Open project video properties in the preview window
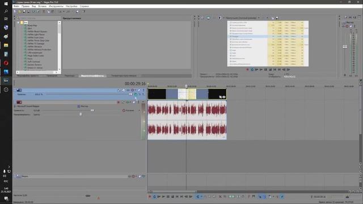The height and width of the screenshot is (204, 363). click(202, 18)
